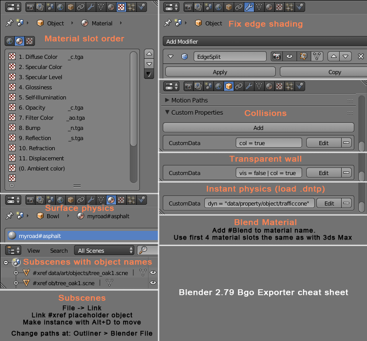Toggle EdgeSplit editing cage display

coord(317,56)
